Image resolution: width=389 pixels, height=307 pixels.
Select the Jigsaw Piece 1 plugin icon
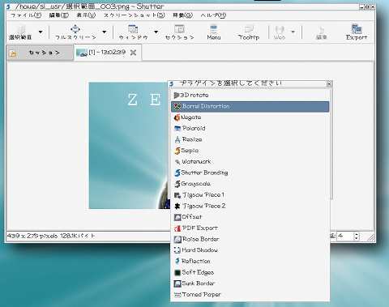click(x=177, y=195)
